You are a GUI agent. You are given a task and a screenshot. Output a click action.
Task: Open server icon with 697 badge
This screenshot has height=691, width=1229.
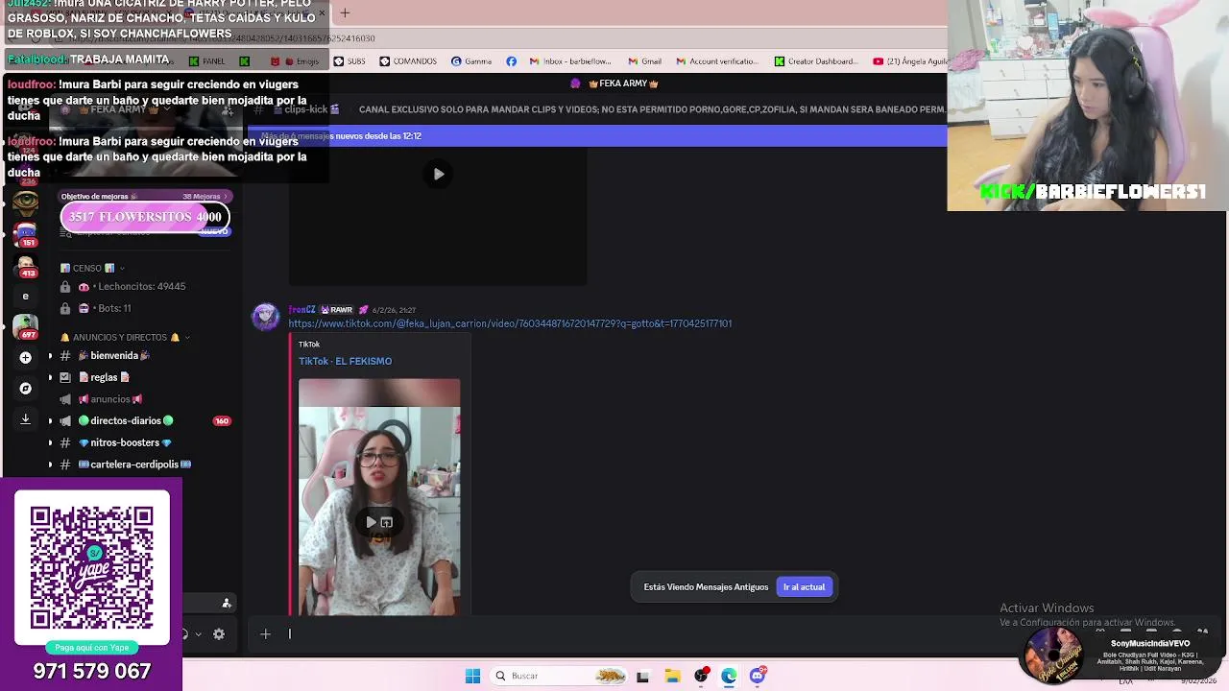point(26,326)
